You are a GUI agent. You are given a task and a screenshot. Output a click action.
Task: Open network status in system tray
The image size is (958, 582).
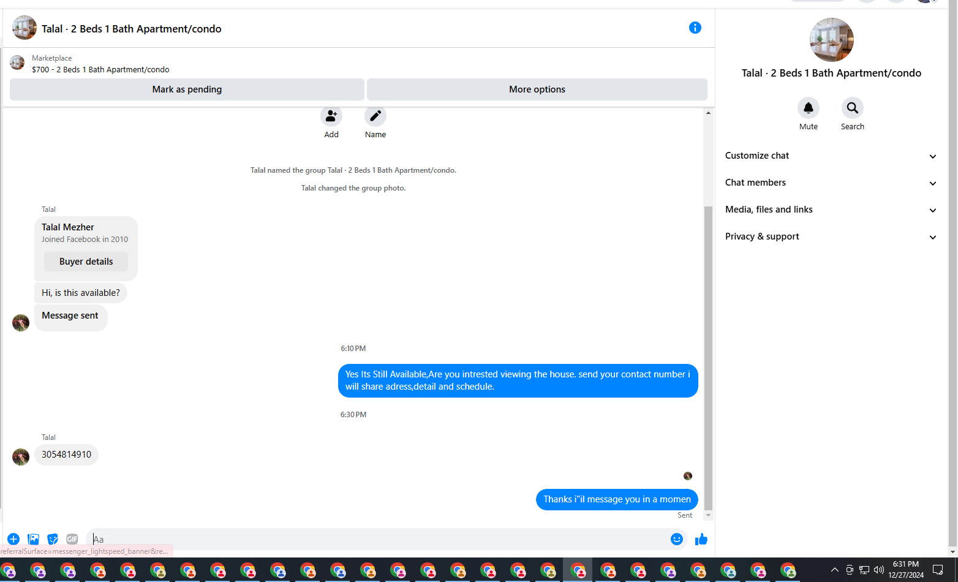tap(864, 570)
